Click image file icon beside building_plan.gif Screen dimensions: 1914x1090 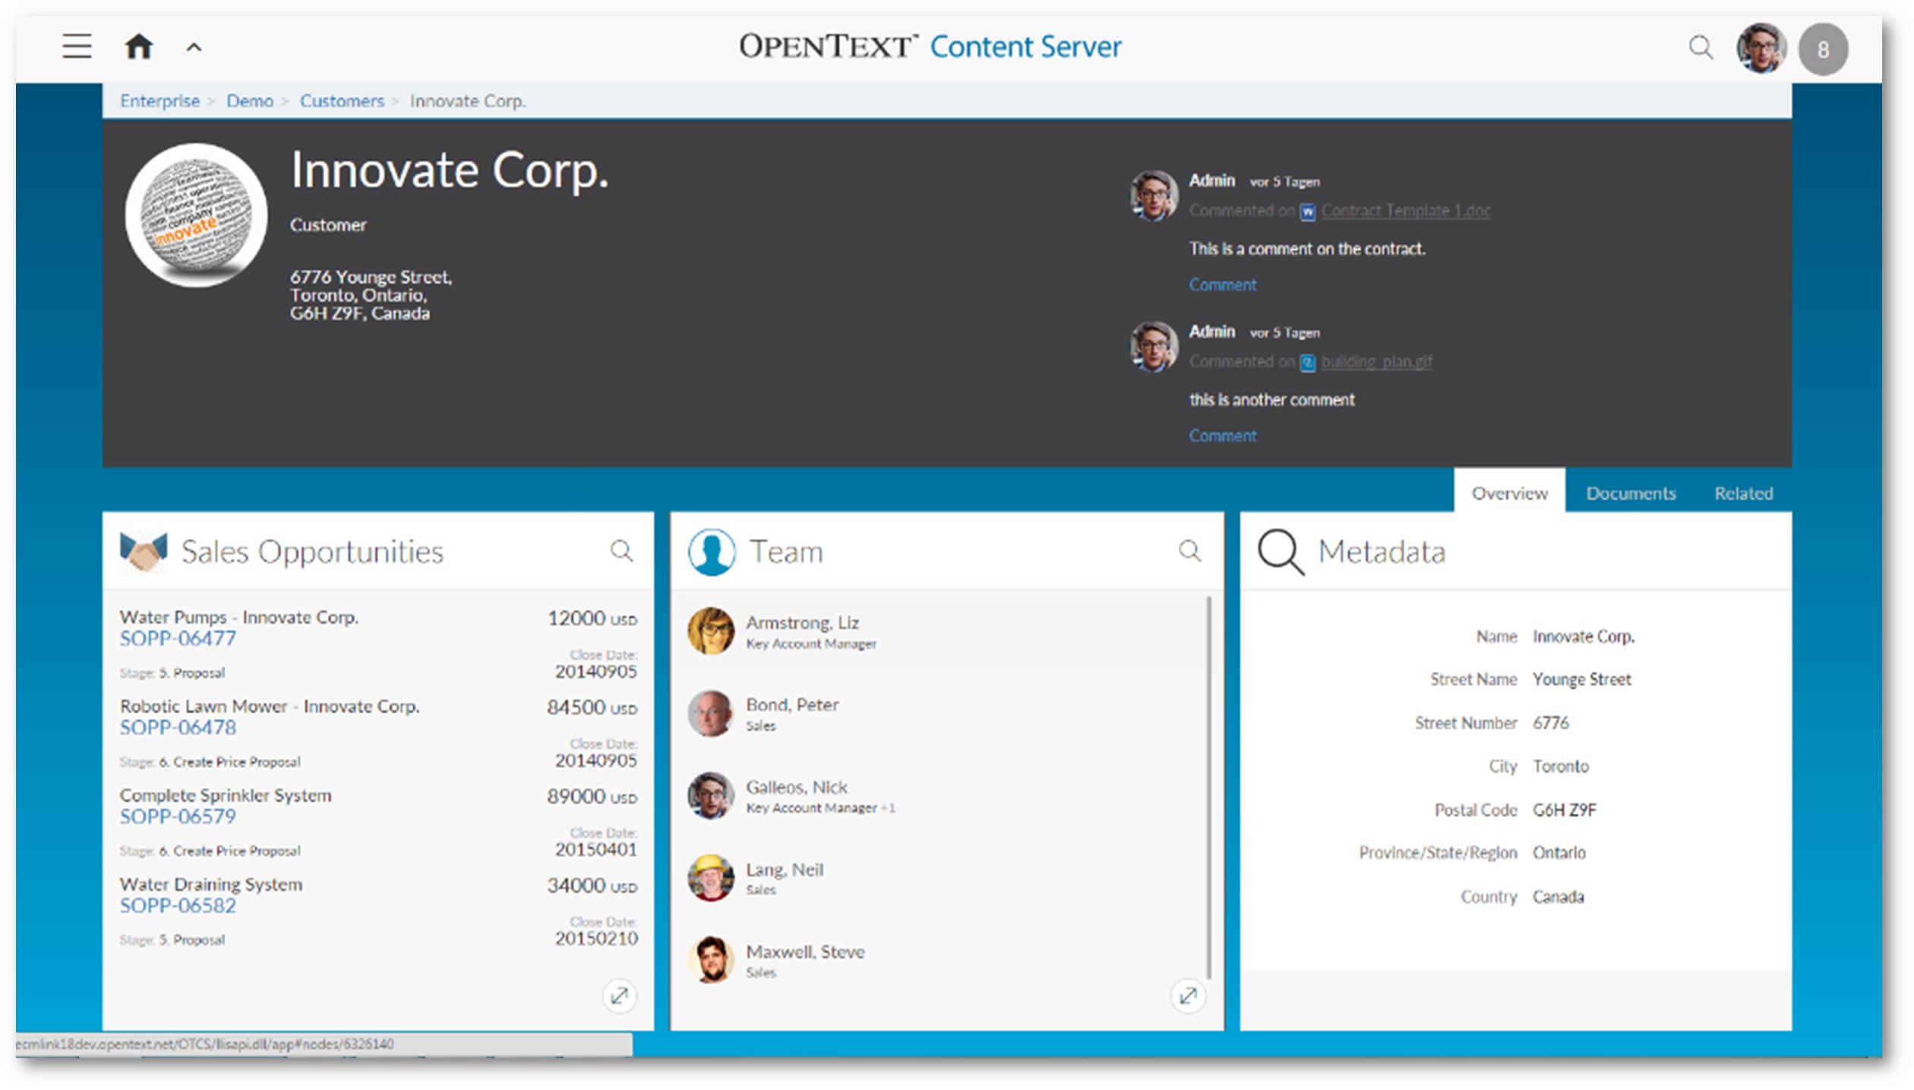pyautogui.click(x=1307, y=363)
